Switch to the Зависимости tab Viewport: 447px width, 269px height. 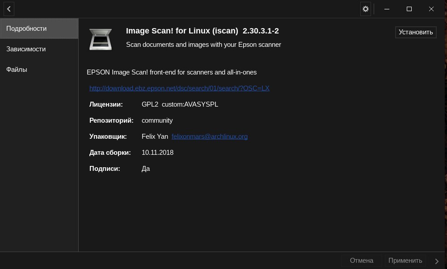pyautogui.click(x=39, y=49)
